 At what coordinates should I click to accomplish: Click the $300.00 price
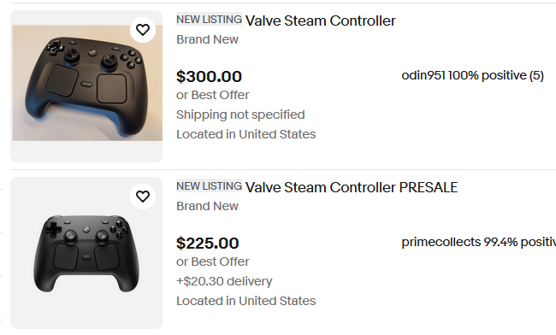209,77
